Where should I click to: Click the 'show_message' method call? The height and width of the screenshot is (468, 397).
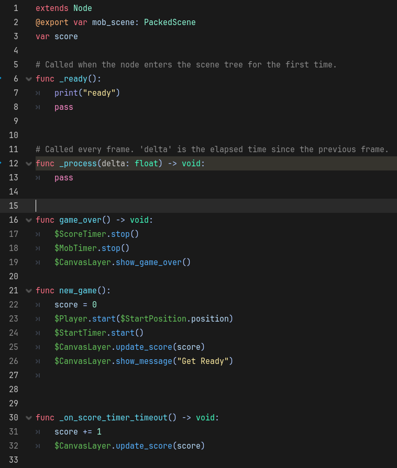[x=144, y=361]
